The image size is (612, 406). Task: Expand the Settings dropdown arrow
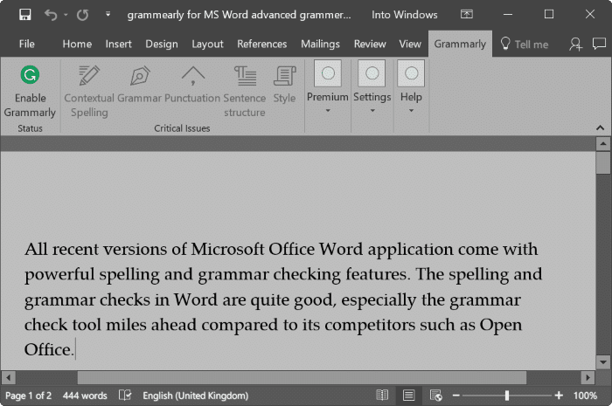[x=372, y=111]
